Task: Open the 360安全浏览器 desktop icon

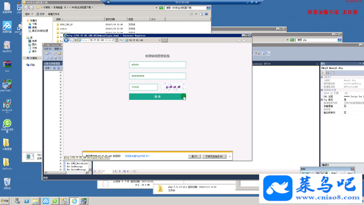Action: (7, 125)
